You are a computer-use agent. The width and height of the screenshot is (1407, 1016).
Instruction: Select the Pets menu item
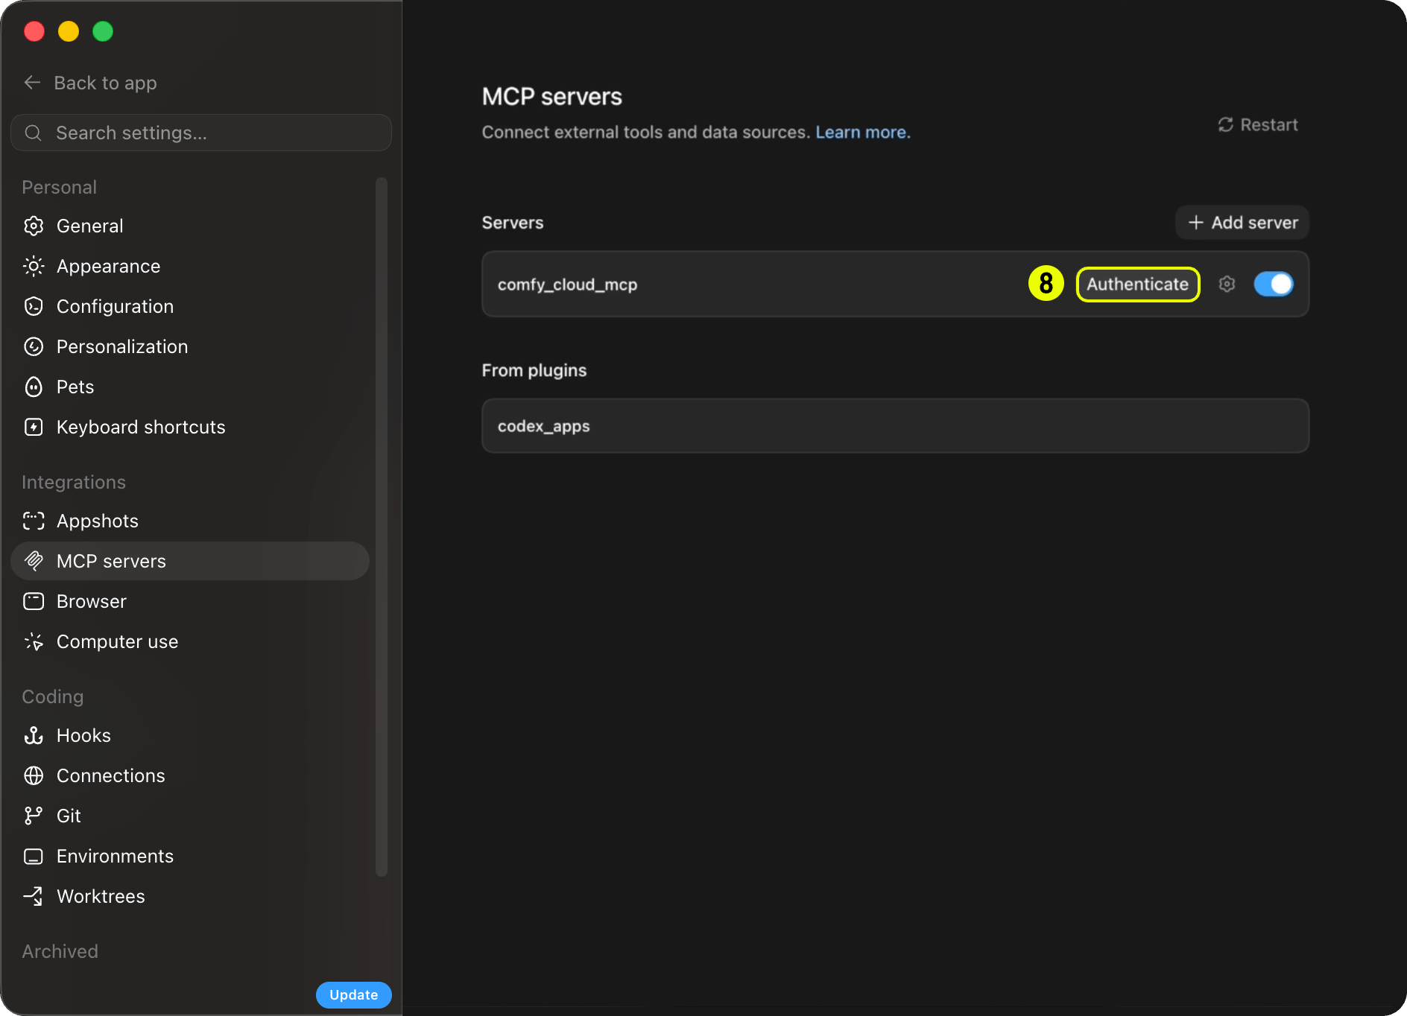click(190, 387)
